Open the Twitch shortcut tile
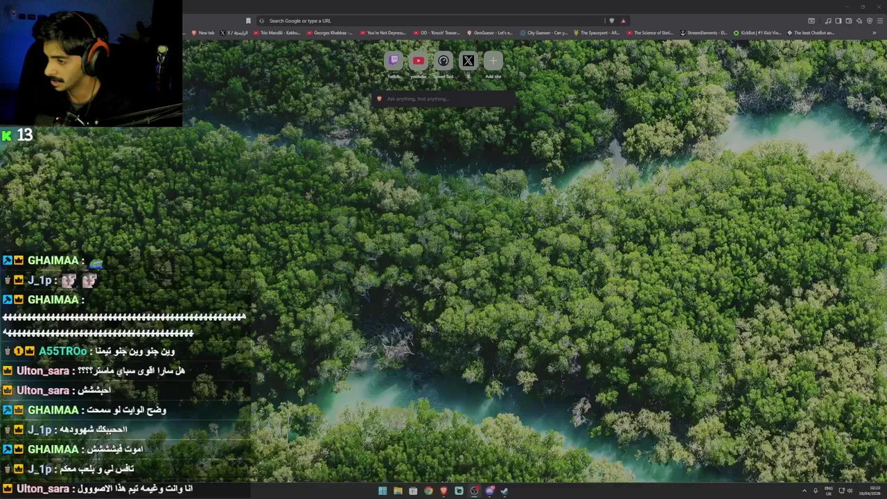The image size is (887, 499). coord(394,61)
